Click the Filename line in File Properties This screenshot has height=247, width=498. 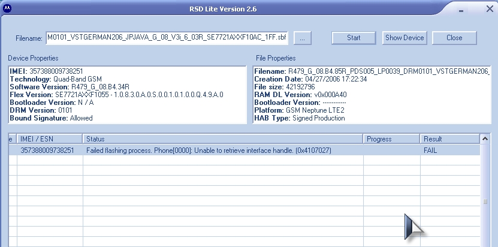(x=372, y=71)
